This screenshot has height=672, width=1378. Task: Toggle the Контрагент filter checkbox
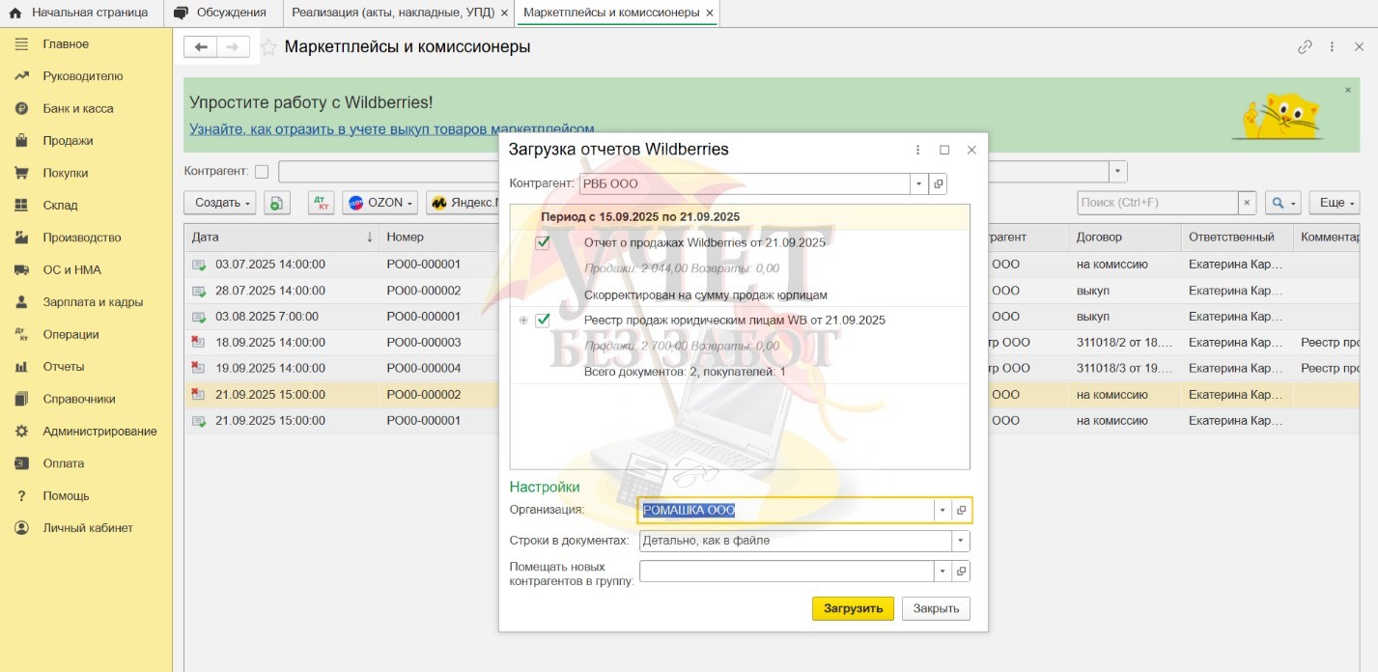point(262,172)
